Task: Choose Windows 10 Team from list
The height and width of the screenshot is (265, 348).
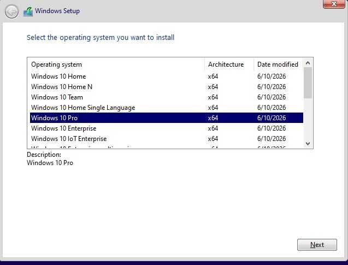Action: 167,97
